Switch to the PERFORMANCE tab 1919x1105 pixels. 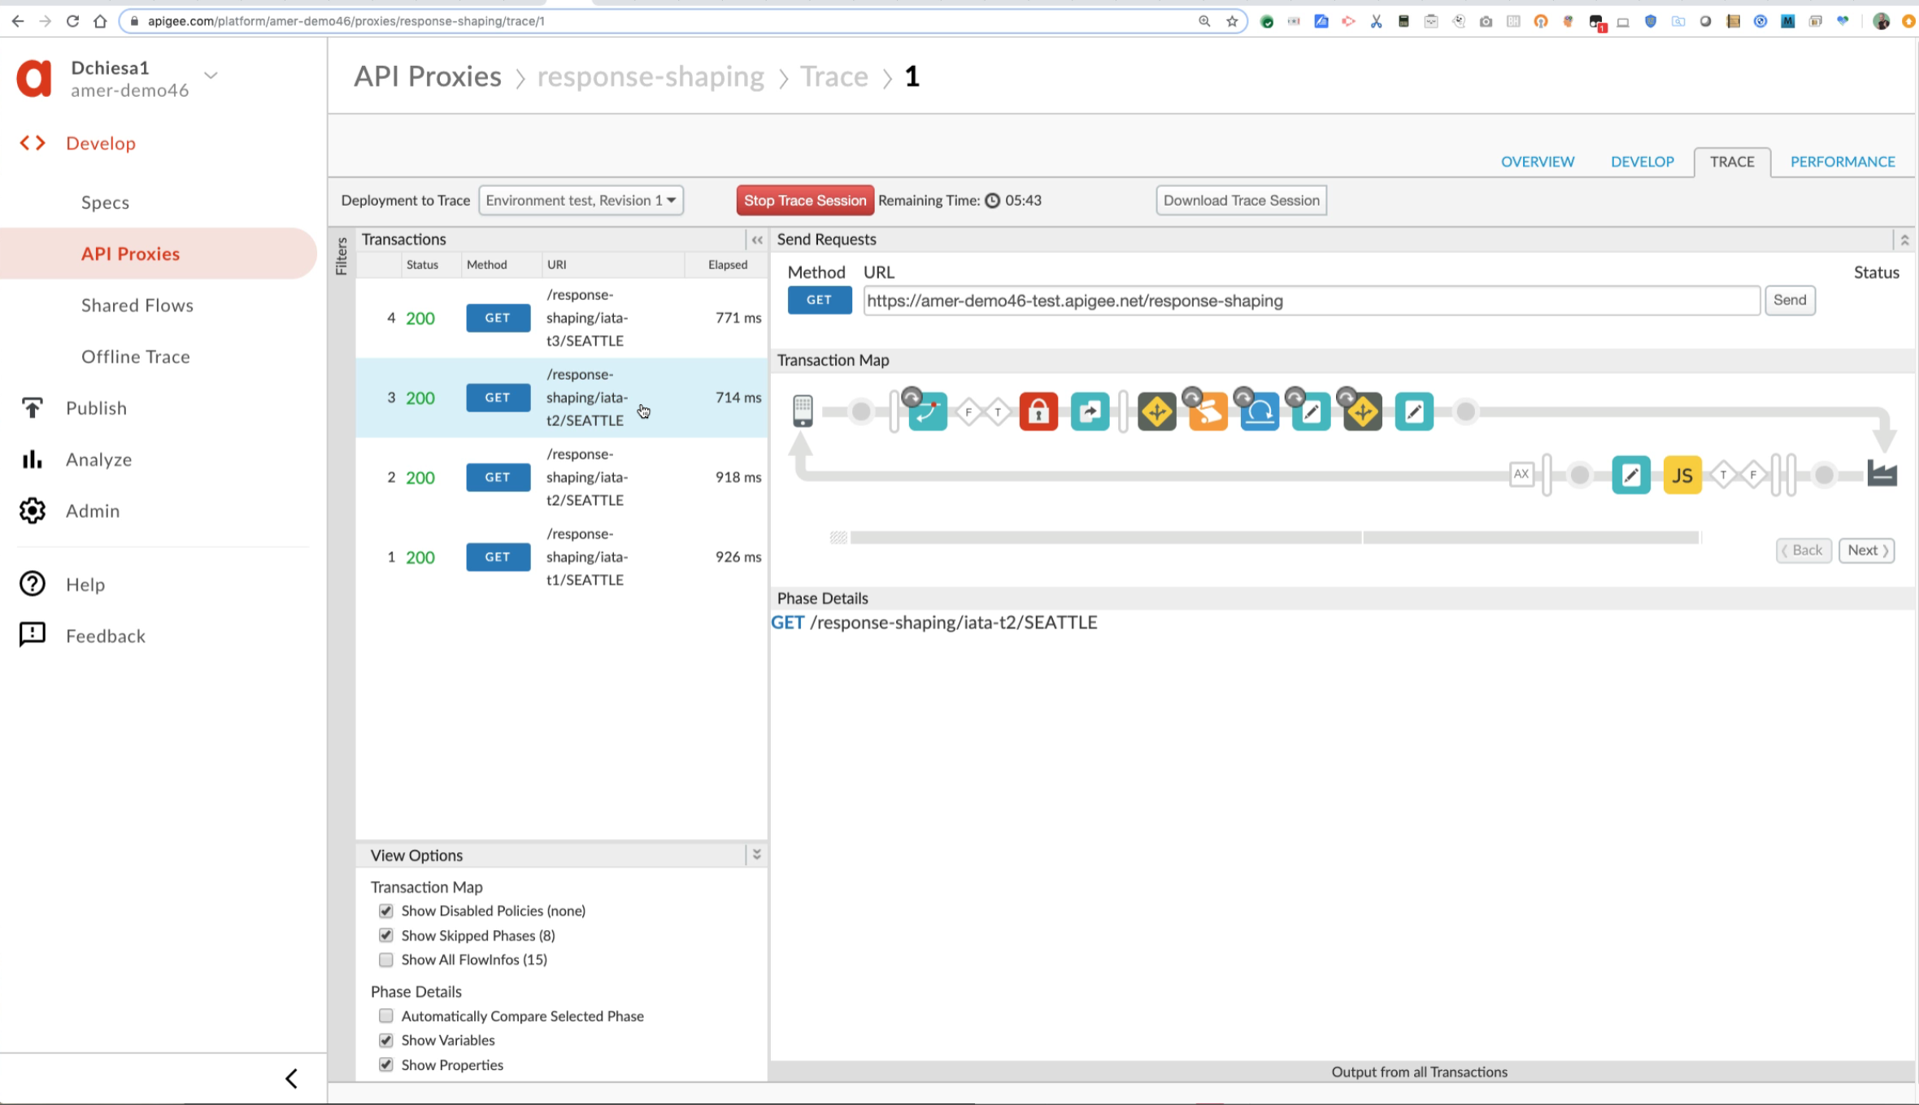[x=1842, y=162]
